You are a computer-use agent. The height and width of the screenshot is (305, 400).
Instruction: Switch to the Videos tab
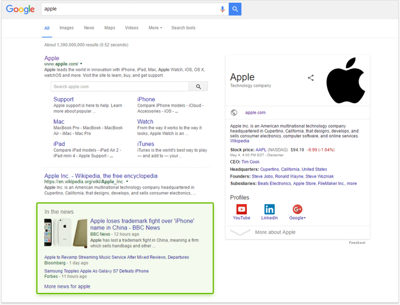131,28
